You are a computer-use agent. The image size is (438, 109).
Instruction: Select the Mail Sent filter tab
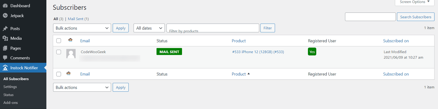click(x=76, y=19)
